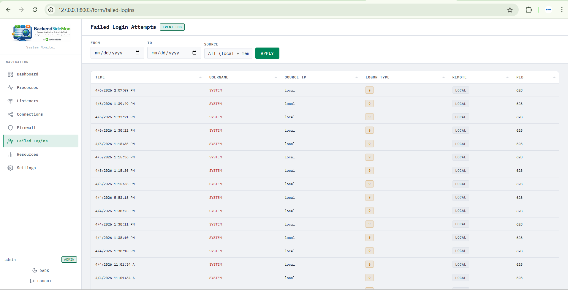Log out using the LOGOUT button
The height and width of the screenshot is (290, 568).
[x=41, y=281]
